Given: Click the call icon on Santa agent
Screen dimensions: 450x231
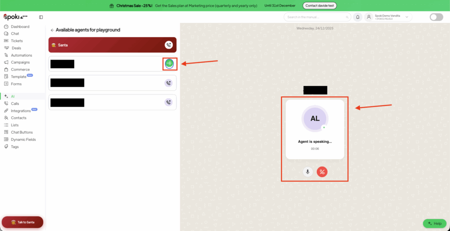Looking at the screenshot, I should (x=169, y=45).
